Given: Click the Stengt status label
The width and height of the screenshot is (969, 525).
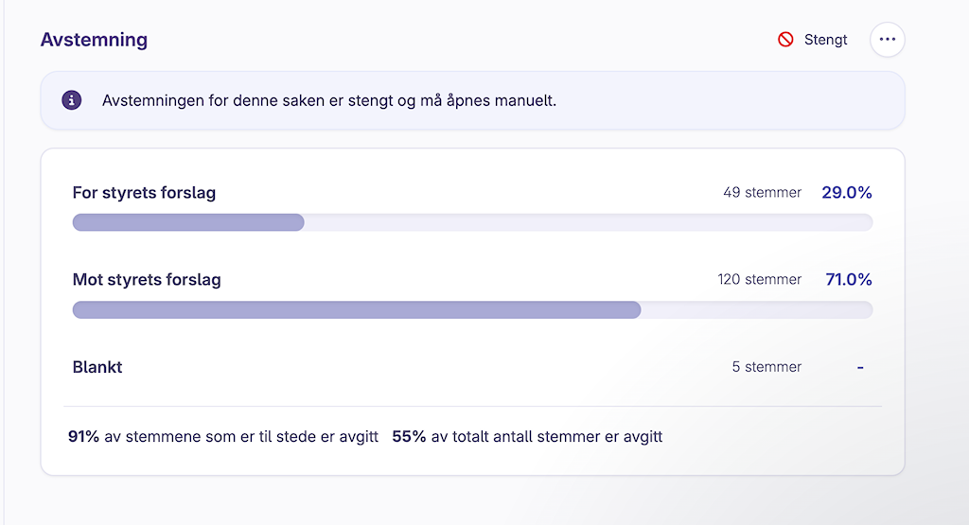Looking at the screenshot, I should click(x=825, y=40).
